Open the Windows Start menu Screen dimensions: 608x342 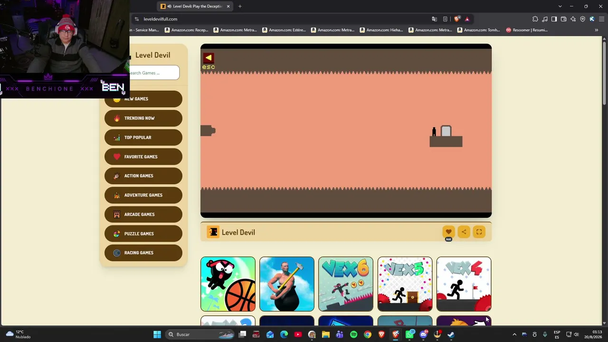[x=157, y=334]
